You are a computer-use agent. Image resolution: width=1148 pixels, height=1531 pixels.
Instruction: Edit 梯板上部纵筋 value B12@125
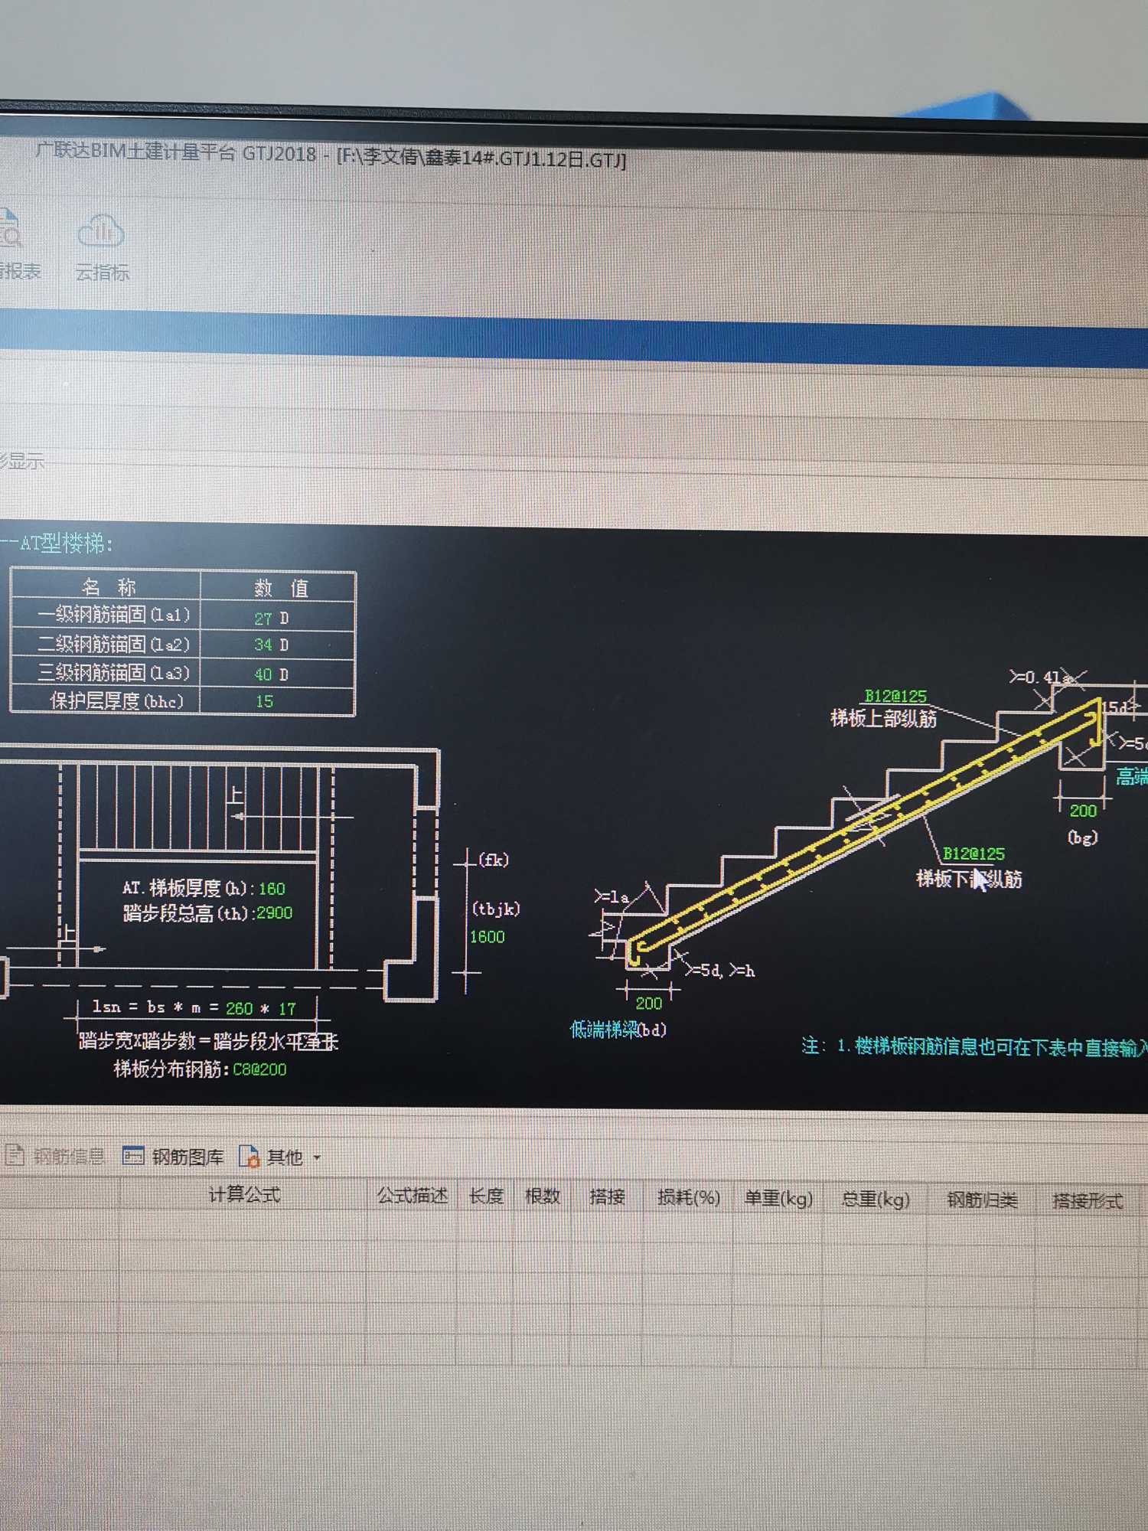(895, 696)
